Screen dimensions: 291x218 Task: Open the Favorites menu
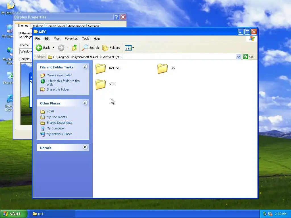[71, 39]
